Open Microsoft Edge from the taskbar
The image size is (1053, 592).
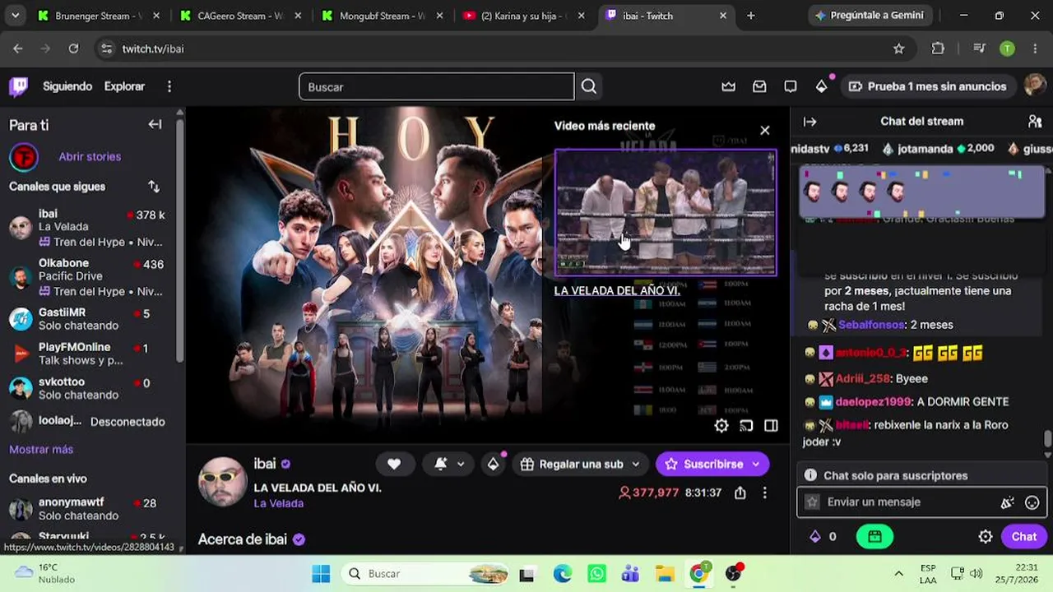point(562,573)
